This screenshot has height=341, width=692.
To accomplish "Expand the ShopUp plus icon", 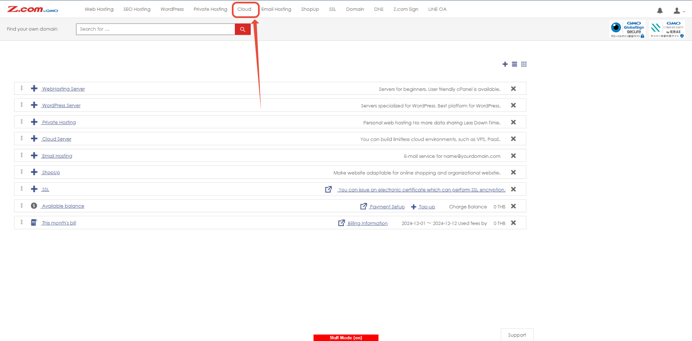I will click(x=34, y=172).
